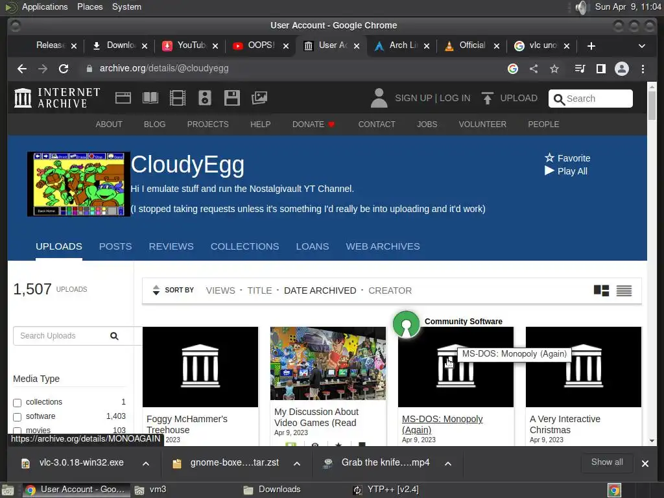Sort uploads by TITLE
664x498 pixels.
pos(259,290)
